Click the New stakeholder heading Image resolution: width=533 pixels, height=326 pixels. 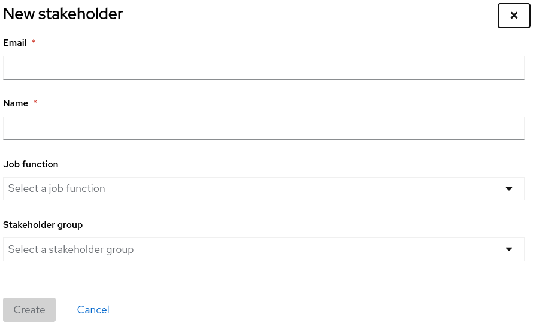tap(63, 14)
